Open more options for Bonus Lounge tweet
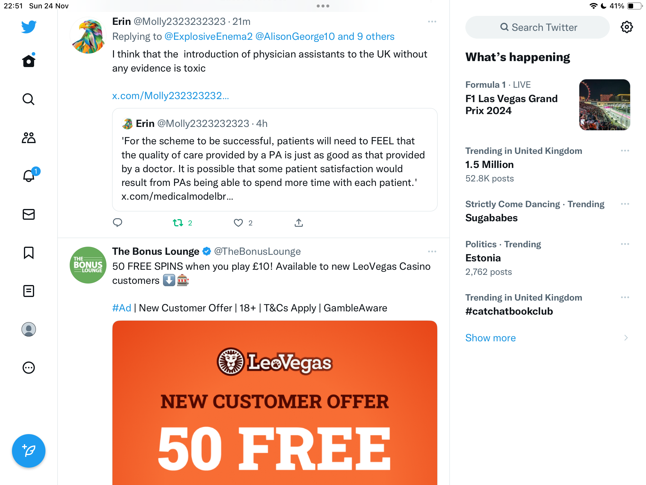 (x=432, y=251)
